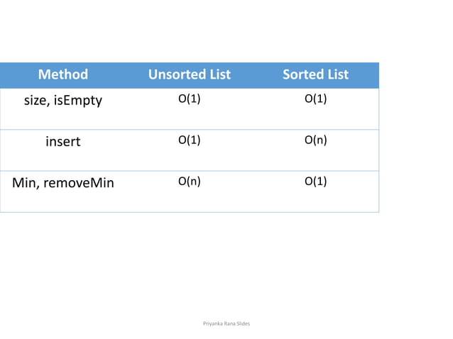Select the "Unsorted List" column header
This screenshot has width=453, height=339.
click(189, 74)
